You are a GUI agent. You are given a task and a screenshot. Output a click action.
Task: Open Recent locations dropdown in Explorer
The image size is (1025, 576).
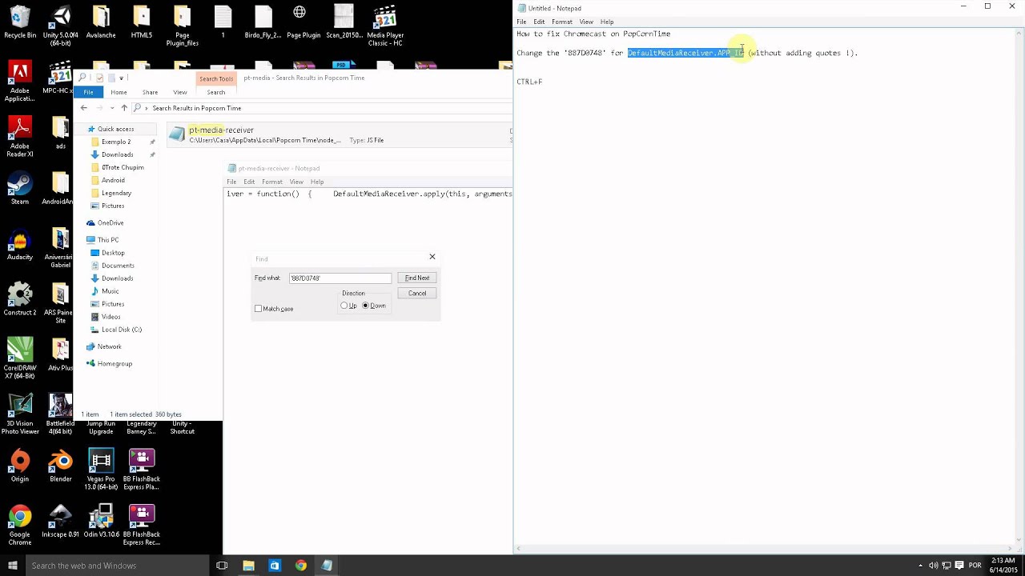pos(112,108)
